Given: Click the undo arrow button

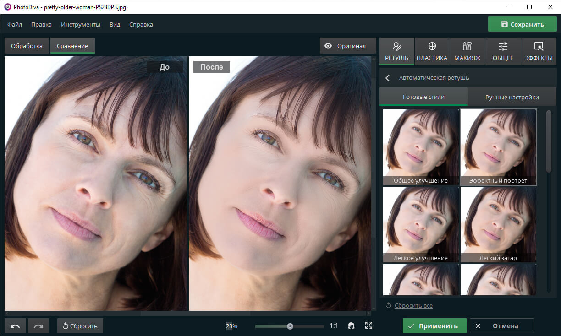Looking at the screenshot, I should coord(15,326).
